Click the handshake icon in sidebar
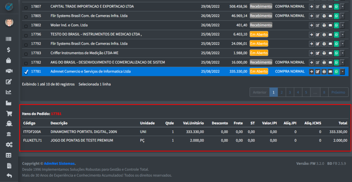Image resolution: width=352 pixels, height=182 pixels. 9,71
